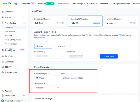This screenshot has width=140, height=102.
Task: Open the Use Settings menu dropdown
Action: (78, 4)
